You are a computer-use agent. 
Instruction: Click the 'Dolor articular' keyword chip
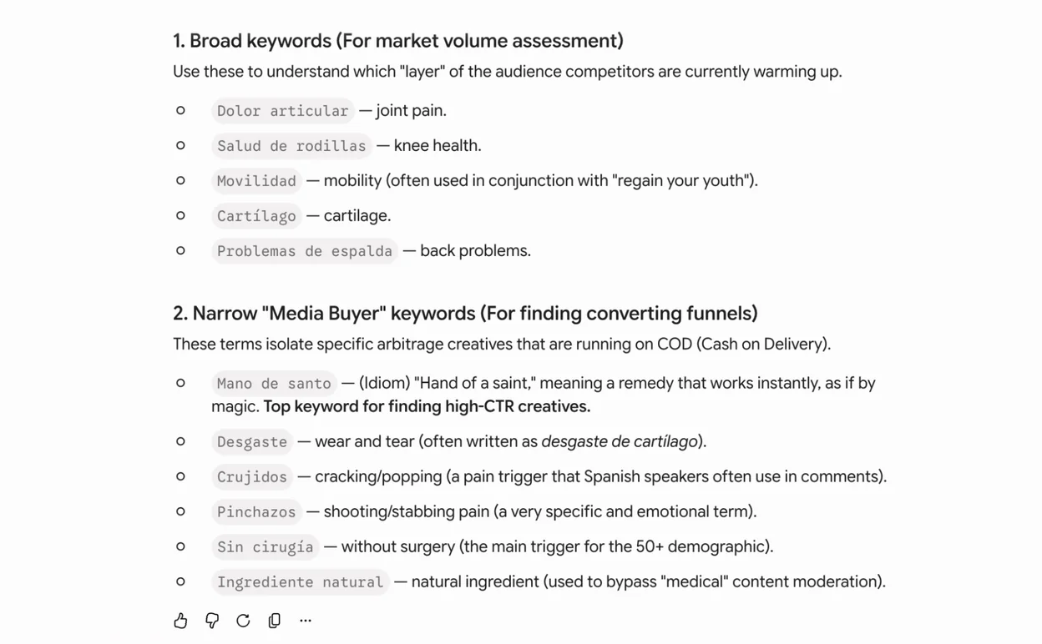(x=282, y=110)
